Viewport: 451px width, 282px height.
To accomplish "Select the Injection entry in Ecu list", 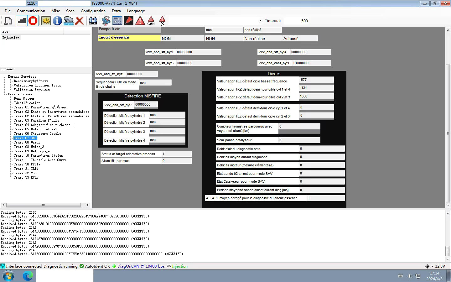I will coord(11,38).
